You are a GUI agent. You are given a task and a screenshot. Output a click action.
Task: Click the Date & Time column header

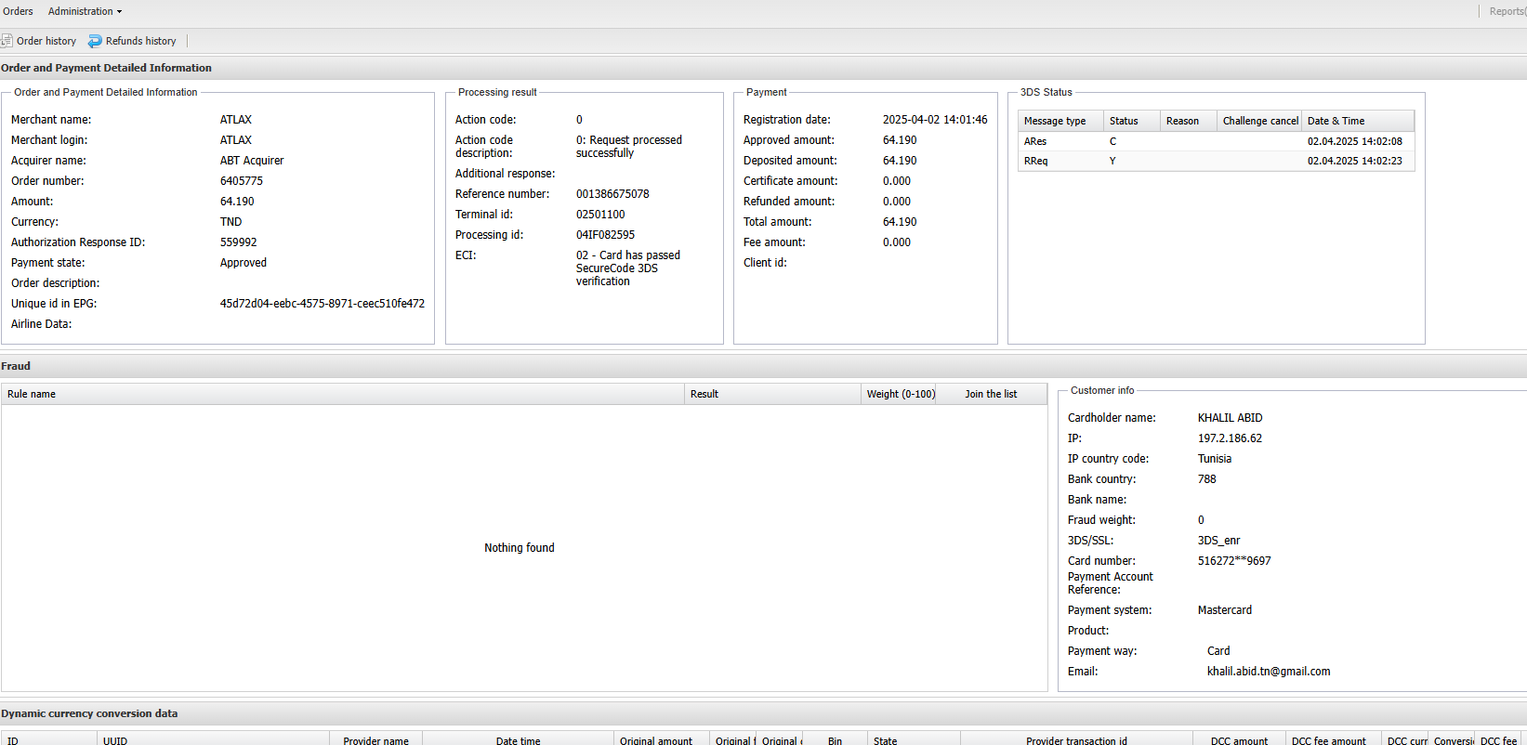[1336, 121]
